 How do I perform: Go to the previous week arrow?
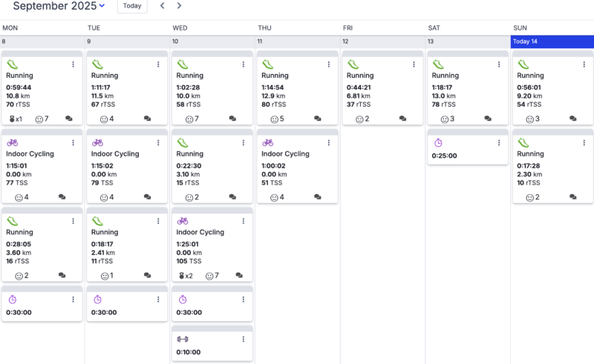click(x=162, y=6)
